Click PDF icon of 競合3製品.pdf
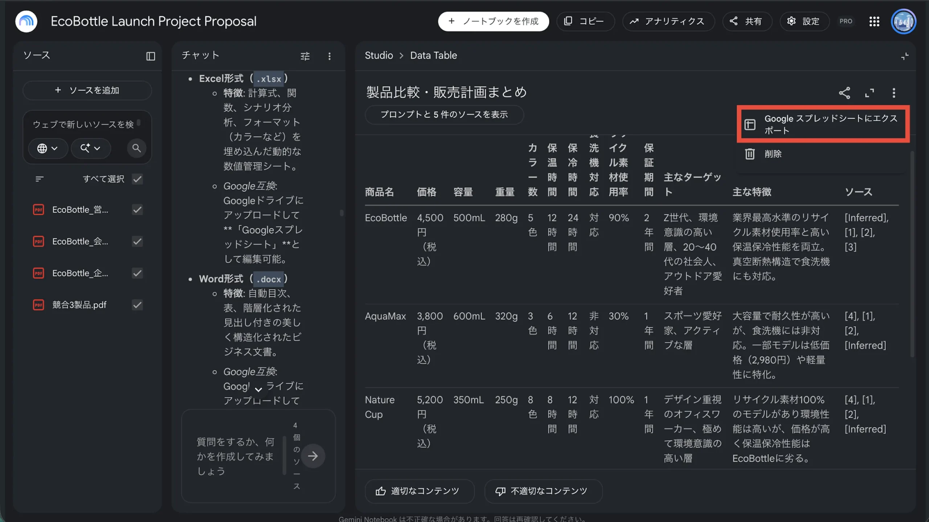 (x=38, y=305)
